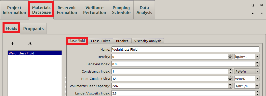Open the Consistency Index unit dropdown Pa*s^n
Image resolution: width=266 pixels, height=96 pixels.
pos(247,72)
